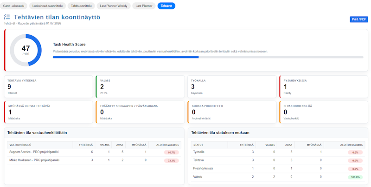Click the Tehtäviä yhteensä card

click(x=49, y=87)
